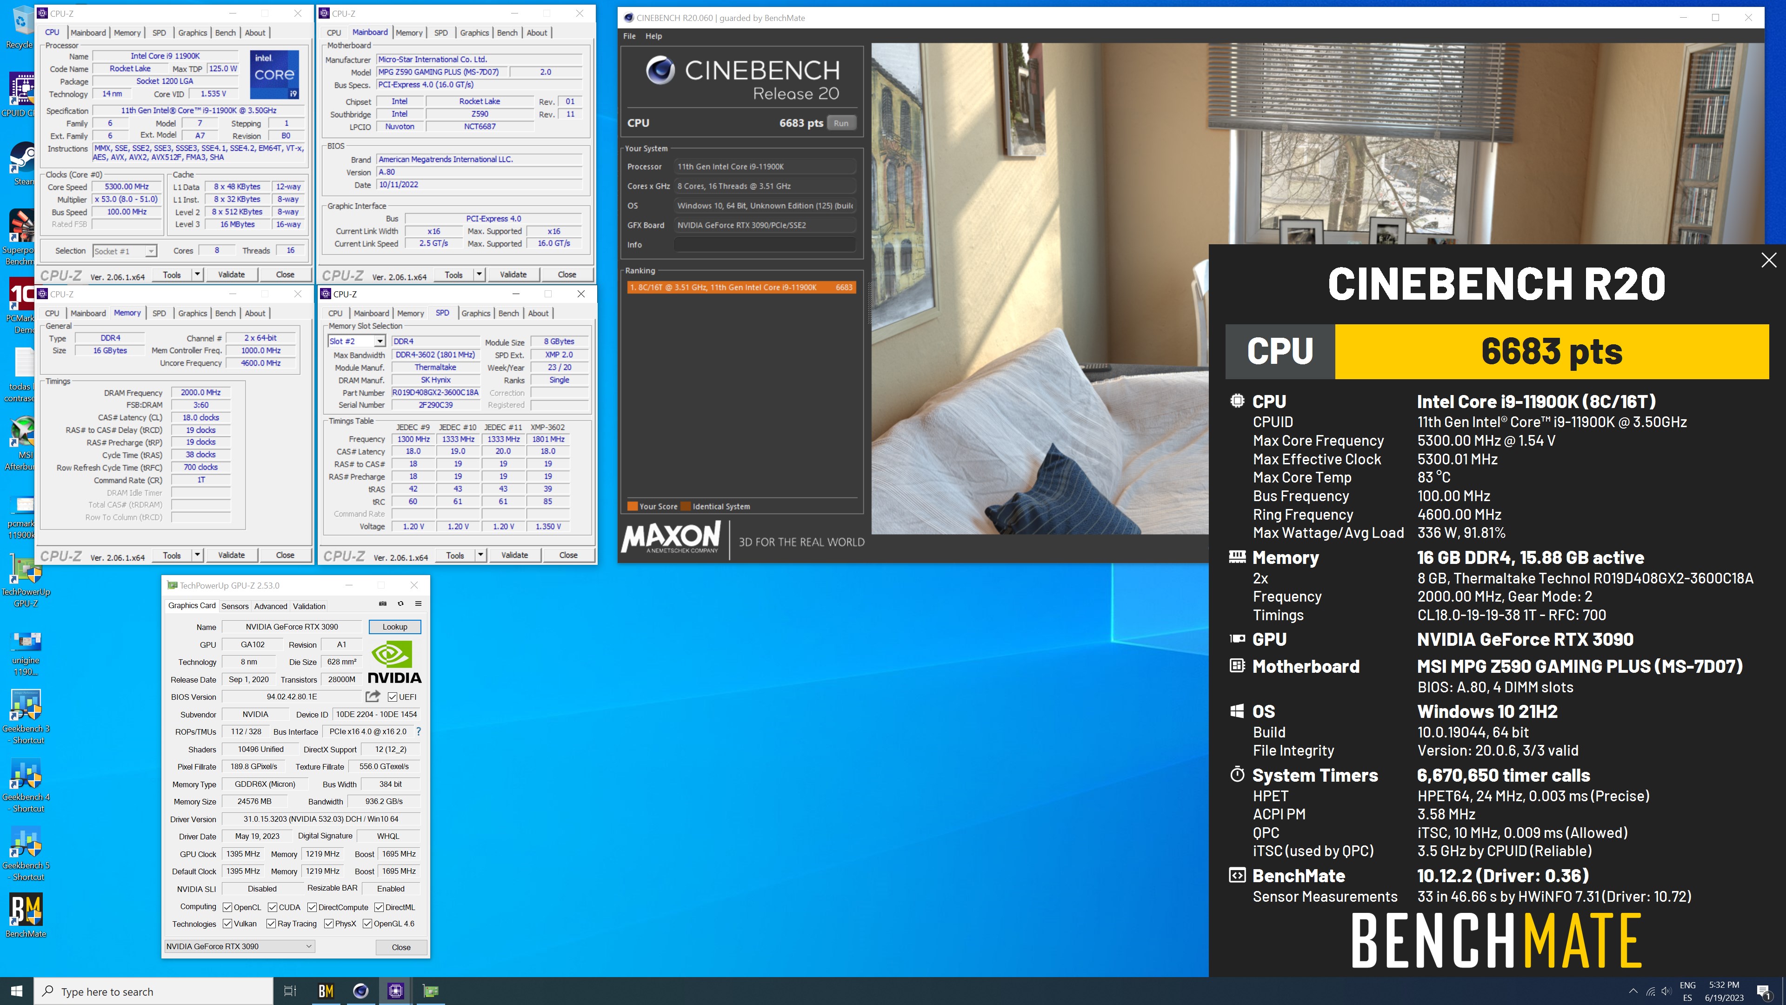
Task: Switch to the Sensors tab in GPU-Z
Action: 234,606
